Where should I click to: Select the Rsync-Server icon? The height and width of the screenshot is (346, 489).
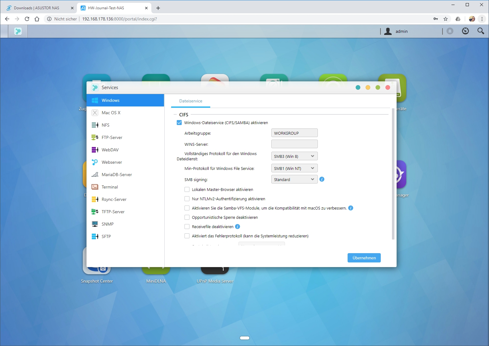click(x=95, y=199)
